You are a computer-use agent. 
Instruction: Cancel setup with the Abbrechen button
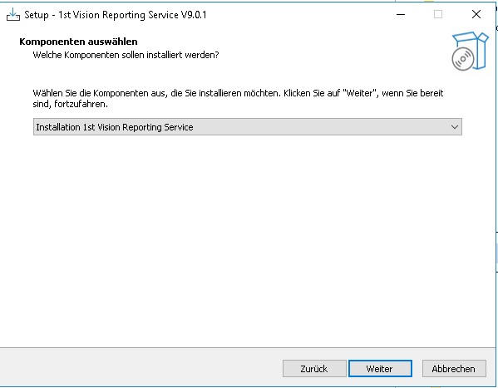click(454, 369)
